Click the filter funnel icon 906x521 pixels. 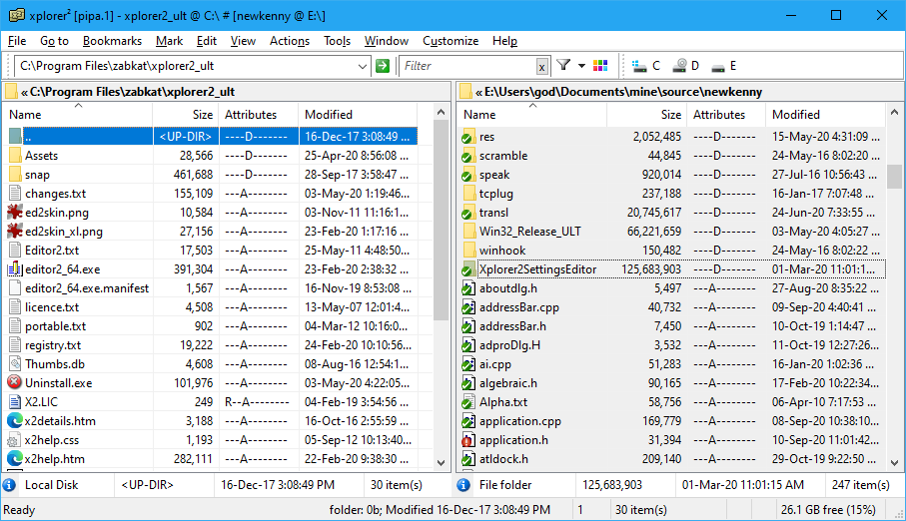point(564,65)
